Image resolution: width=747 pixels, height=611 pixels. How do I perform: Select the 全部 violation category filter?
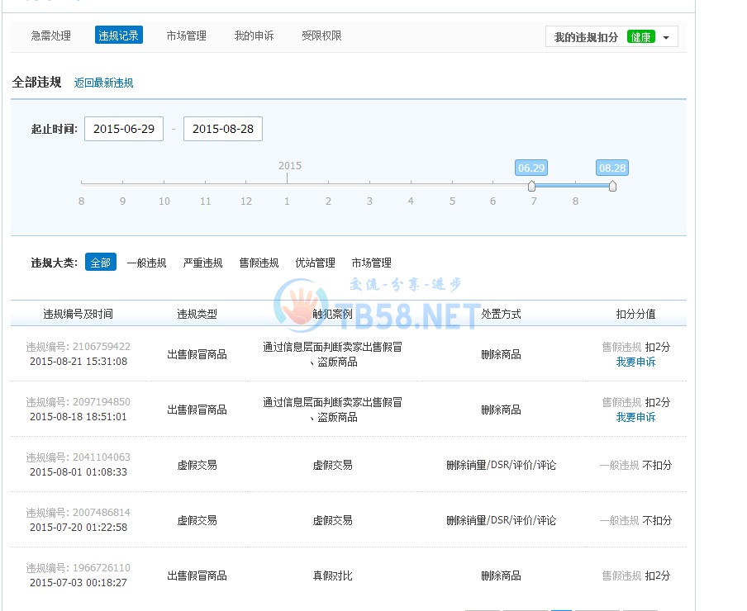(x=100, y=263)
